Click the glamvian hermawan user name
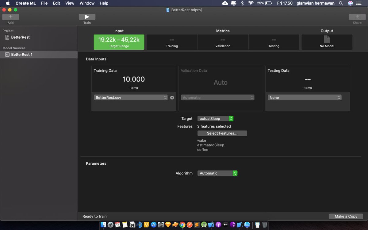The image size is (368, 230). point(316,3)
